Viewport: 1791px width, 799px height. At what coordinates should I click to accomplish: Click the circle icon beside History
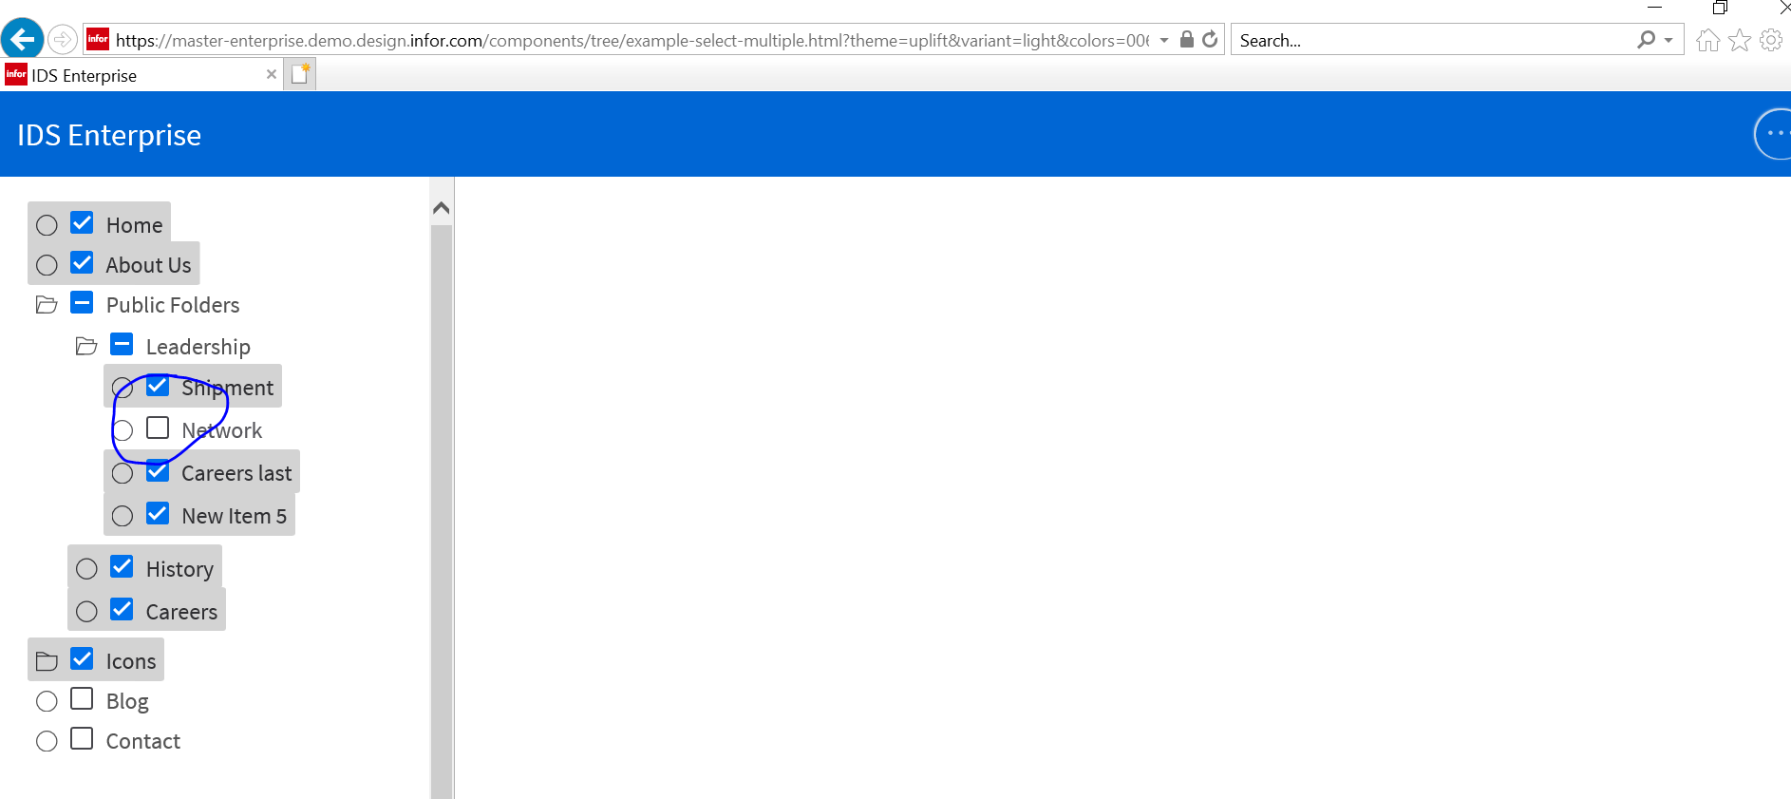86,569
